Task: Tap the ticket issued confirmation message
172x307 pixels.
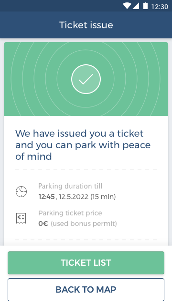Action: 83,145
